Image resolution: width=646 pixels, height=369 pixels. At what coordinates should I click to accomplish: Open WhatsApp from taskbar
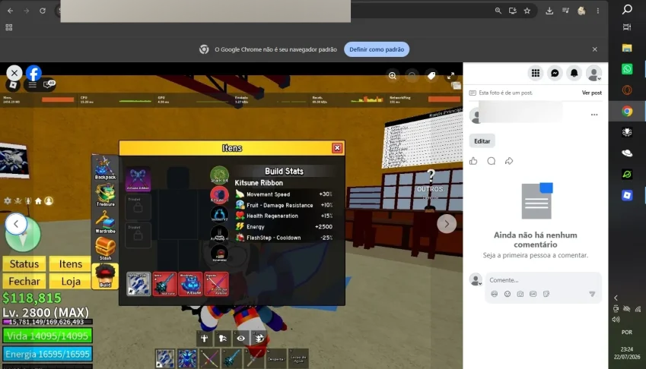627,69
